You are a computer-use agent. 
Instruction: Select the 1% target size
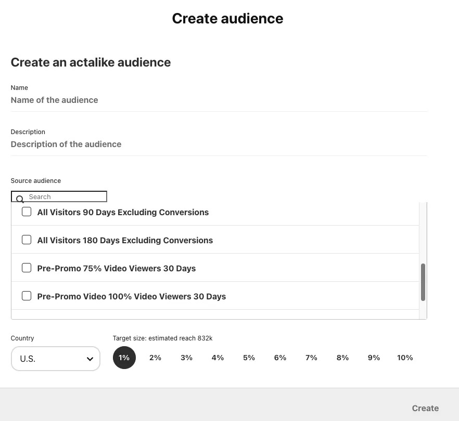[x=124, y=358]
